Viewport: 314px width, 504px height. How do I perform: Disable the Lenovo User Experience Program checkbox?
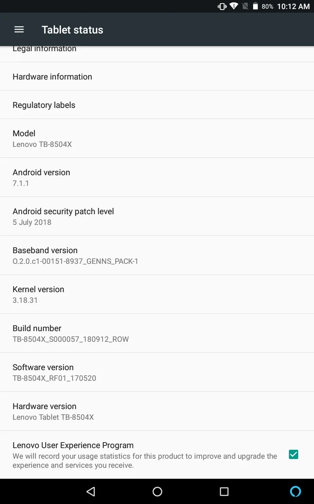[293, 454]
